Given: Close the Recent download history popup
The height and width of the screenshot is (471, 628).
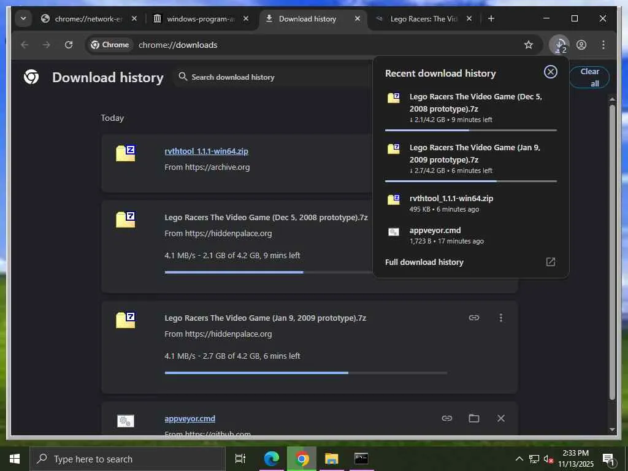Looking at the screenshot, I should 550,72.
